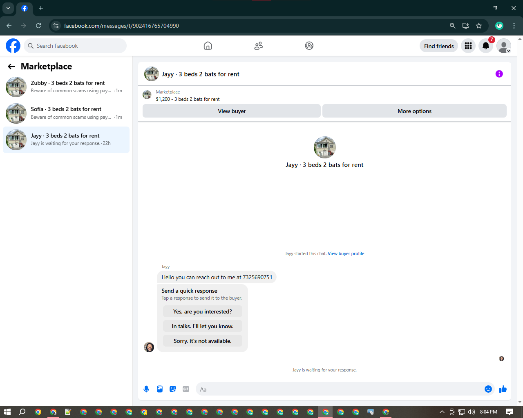Screen dimensions: 523x418
Task: Open the Friends icon in top navigation
Action: (x=259, y=46)
